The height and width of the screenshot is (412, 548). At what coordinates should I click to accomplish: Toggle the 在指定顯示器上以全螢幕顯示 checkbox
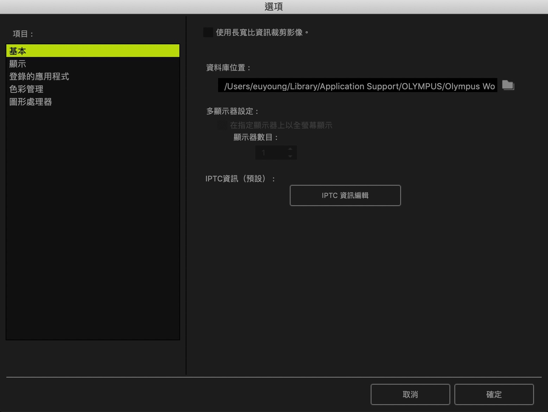pyautogui.click(x=222, y=125)
